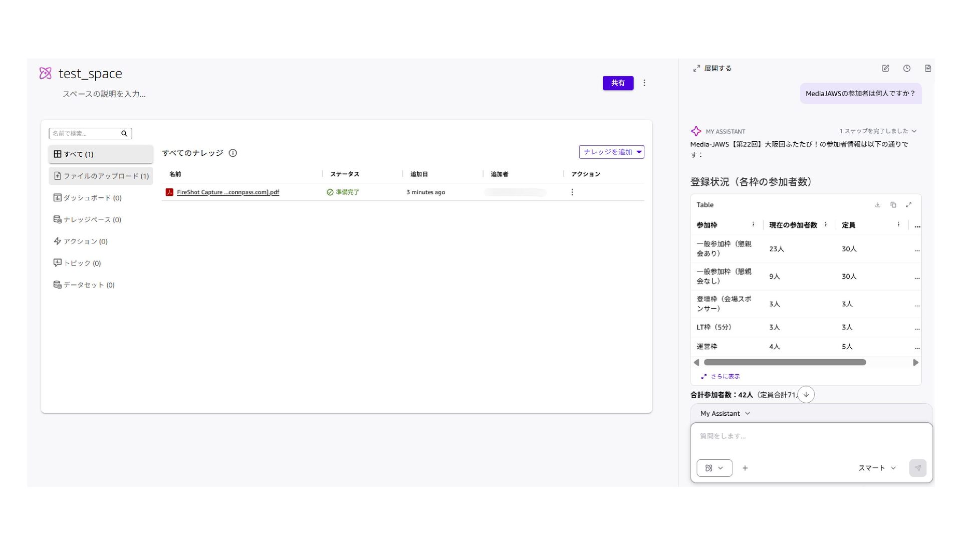Screen dimensions: 962x541
Task: Open the space selector dropdown in chat box
Action: point(714,468)
